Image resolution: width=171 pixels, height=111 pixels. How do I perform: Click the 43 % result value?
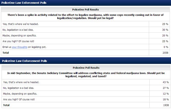[166, 82]
